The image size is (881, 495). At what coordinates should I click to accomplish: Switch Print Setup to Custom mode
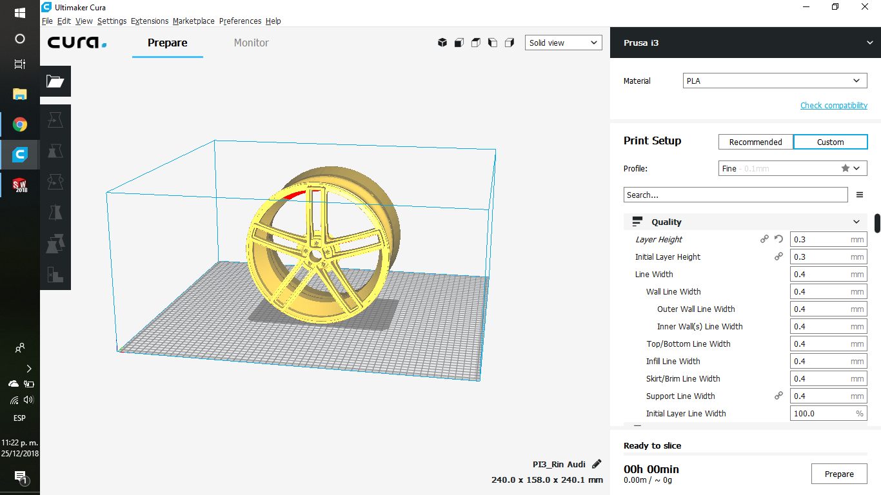point(830,142)
